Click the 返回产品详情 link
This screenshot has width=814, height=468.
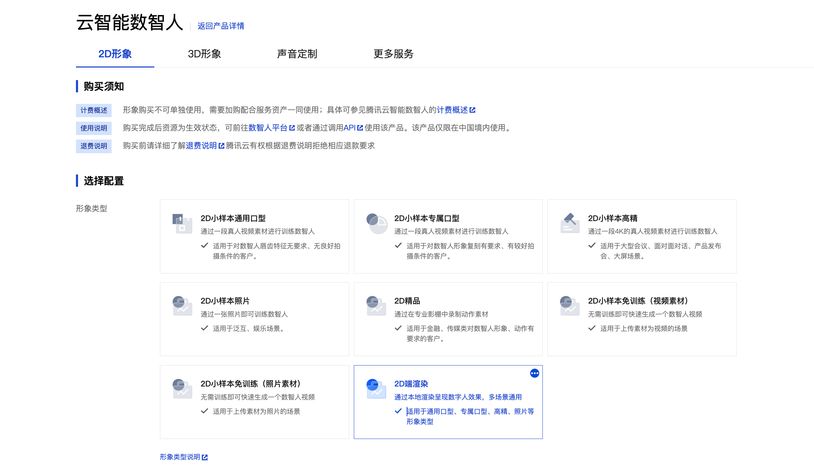pyautogui.click(x=221, y=26)
